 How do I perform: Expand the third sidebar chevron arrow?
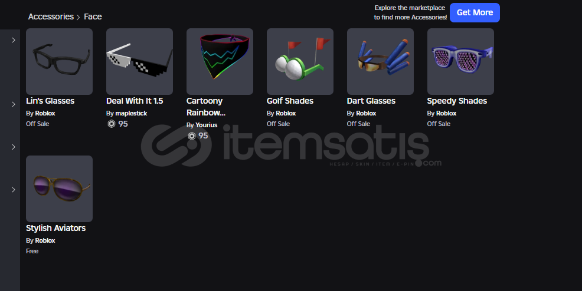point(14,147)
